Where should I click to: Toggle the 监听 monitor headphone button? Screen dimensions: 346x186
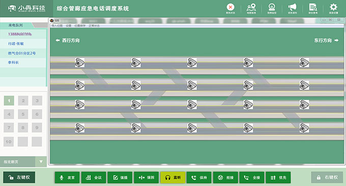[x=173, y=177]
